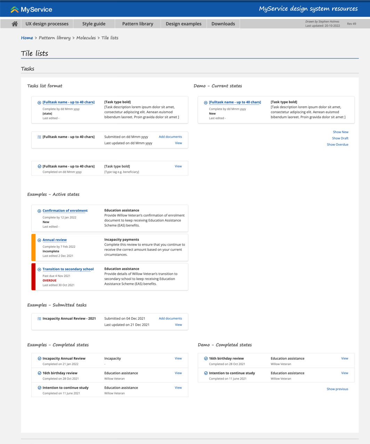Click checkmark icon beside Intention to continue study in Demo
Screen dimensions: 370x444
pyautogui.click(x=206, y=373)
